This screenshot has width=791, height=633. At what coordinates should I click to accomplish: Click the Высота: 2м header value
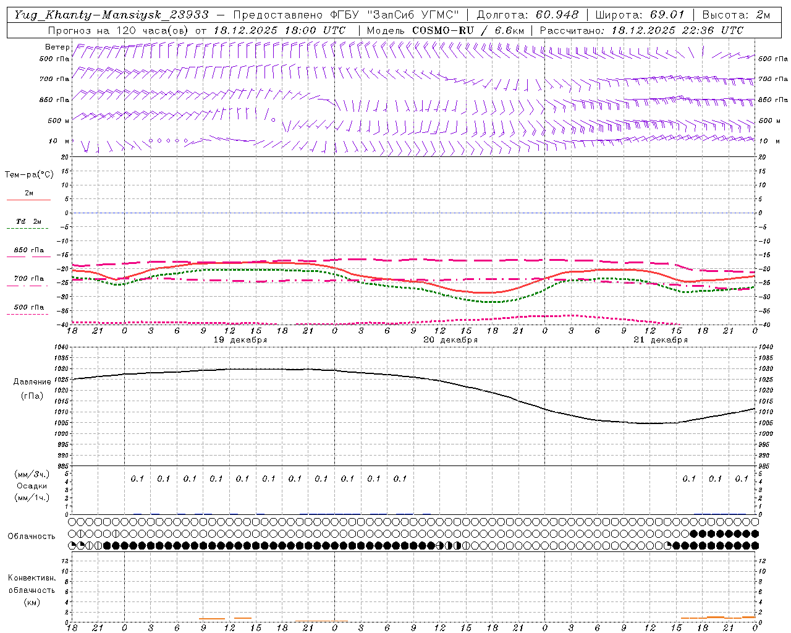tap(736, 15)
